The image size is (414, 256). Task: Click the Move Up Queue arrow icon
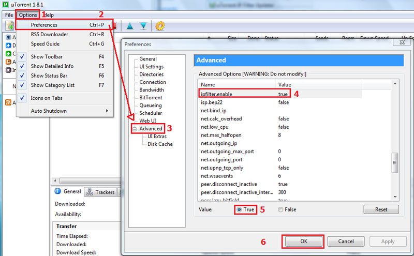(x=130, y=26)
